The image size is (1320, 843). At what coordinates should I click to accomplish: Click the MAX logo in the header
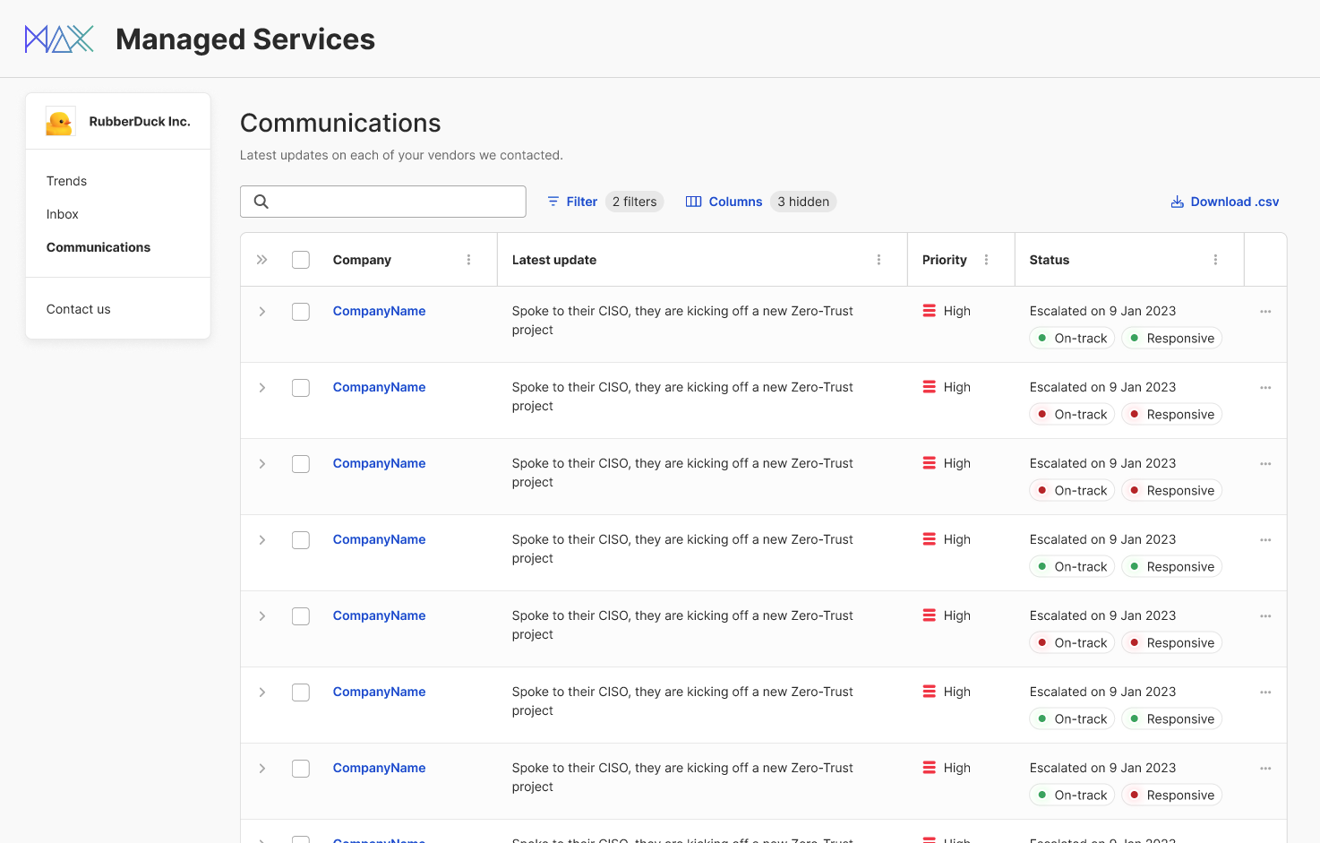(x=58, y=39)
